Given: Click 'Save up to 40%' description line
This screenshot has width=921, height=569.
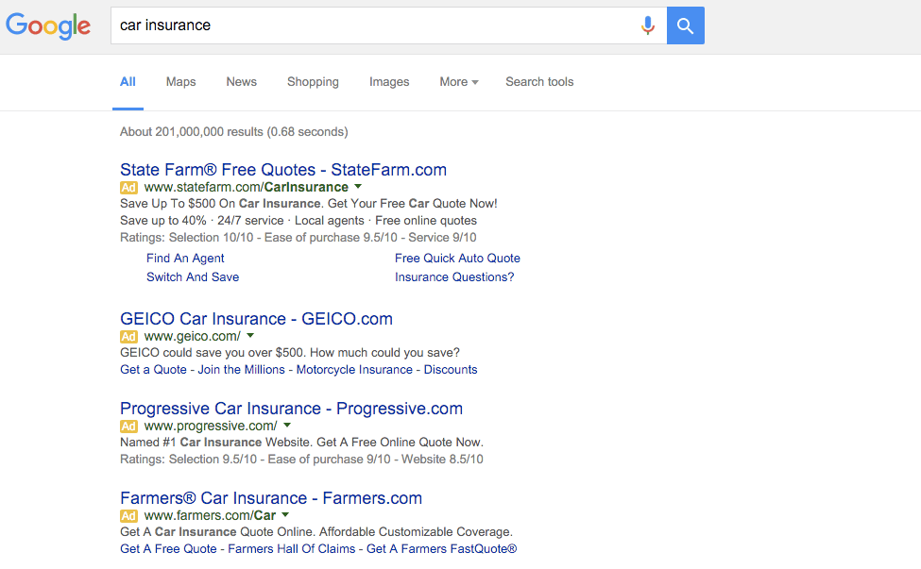Looking at the screenshot, I should point(298,221).
